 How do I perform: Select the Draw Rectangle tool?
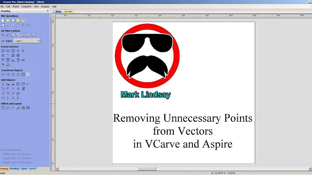(x=13, y=51)
